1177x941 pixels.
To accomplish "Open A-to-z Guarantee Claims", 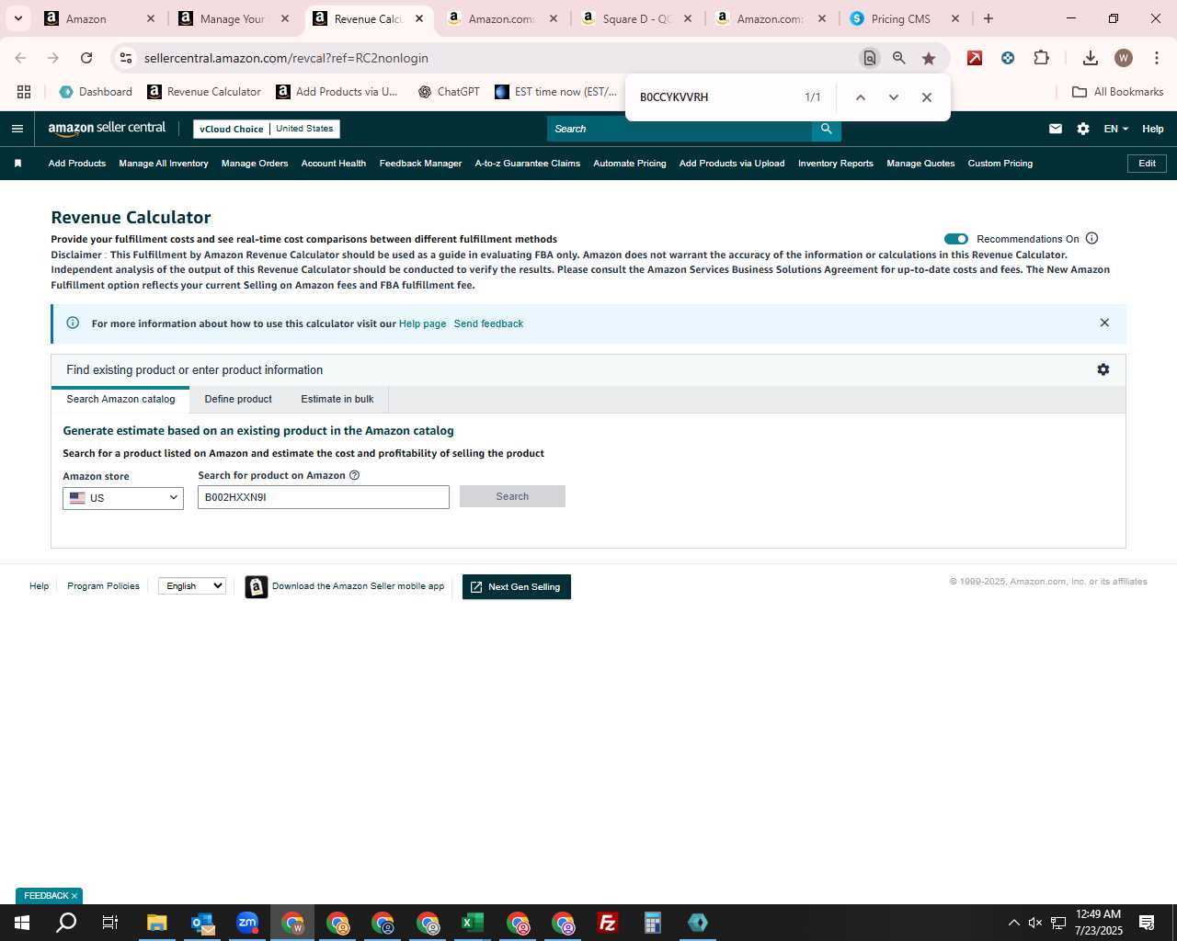I will click(528, 164).
